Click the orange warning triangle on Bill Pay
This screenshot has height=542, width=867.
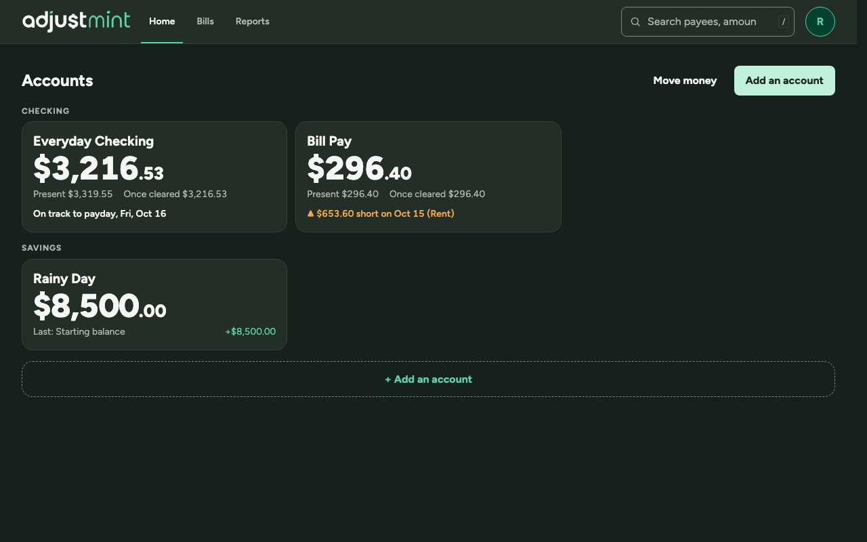pyautogui.click(x=311, y=213)
